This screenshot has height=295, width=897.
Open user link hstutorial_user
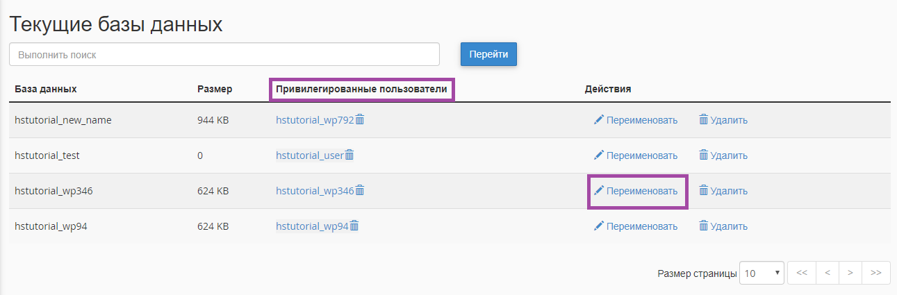(309, 155)
